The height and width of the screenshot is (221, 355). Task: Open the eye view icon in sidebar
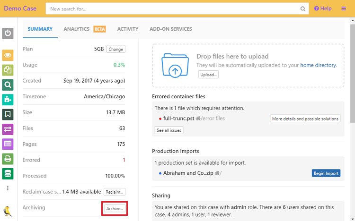click(x=8, y=55)
